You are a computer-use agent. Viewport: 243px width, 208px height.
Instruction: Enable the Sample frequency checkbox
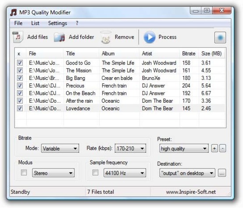pos(95,172)
